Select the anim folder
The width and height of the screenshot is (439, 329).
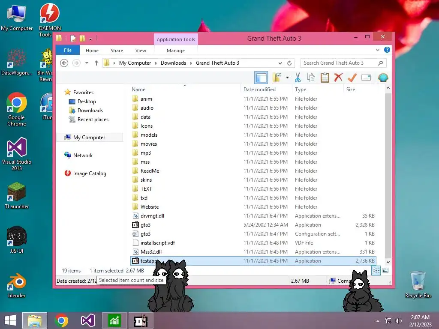[253, 99]
